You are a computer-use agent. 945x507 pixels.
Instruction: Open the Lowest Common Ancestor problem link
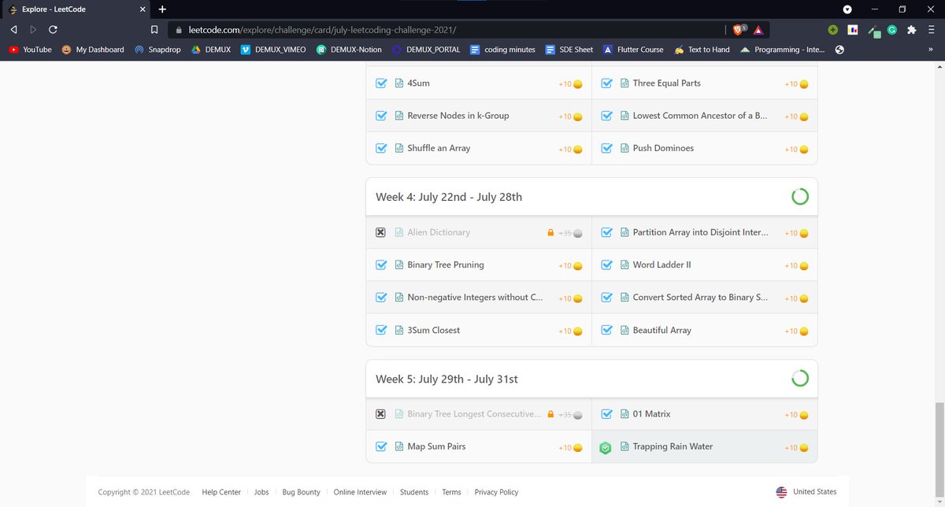pos(700,116)
